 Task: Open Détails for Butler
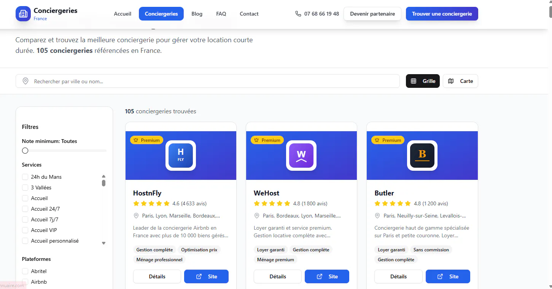click(398, 276)
